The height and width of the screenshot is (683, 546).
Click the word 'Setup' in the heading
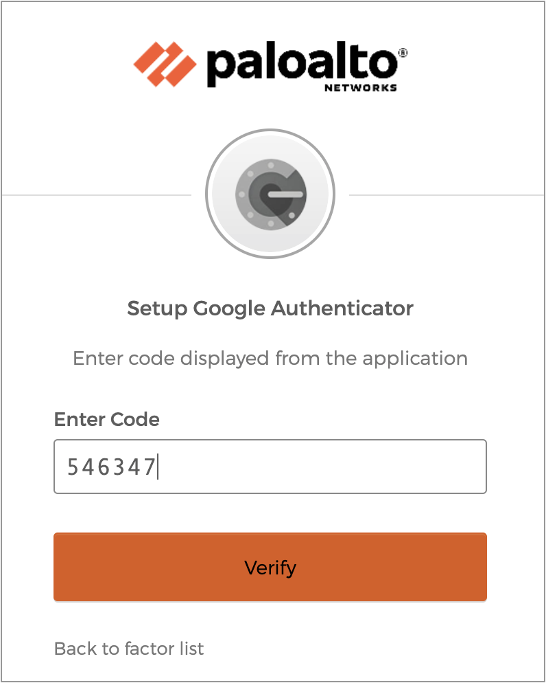[x=157, y=308]
